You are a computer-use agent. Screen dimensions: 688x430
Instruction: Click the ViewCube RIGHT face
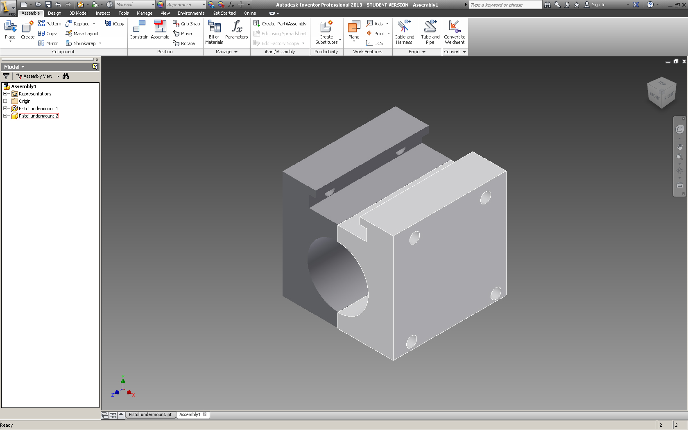669,96
